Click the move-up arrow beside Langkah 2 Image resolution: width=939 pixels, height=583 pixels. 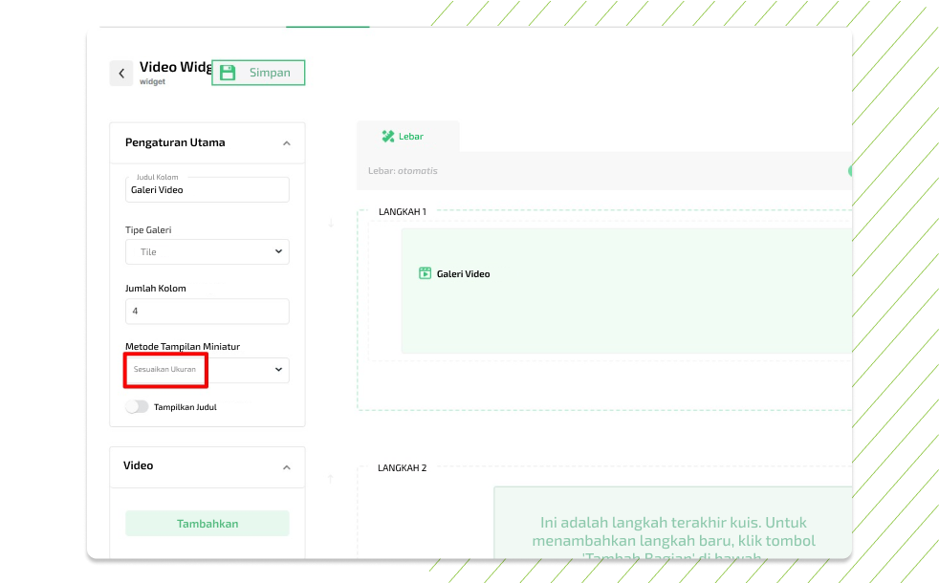[x=331, y=479]
